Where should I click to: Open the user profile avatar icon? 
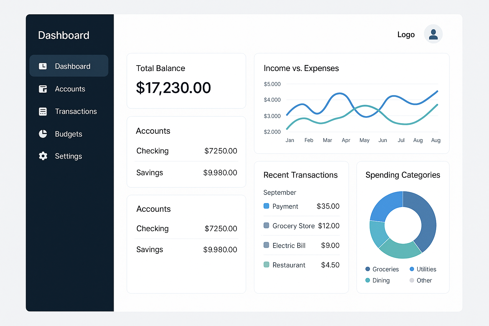click(433, 34)
